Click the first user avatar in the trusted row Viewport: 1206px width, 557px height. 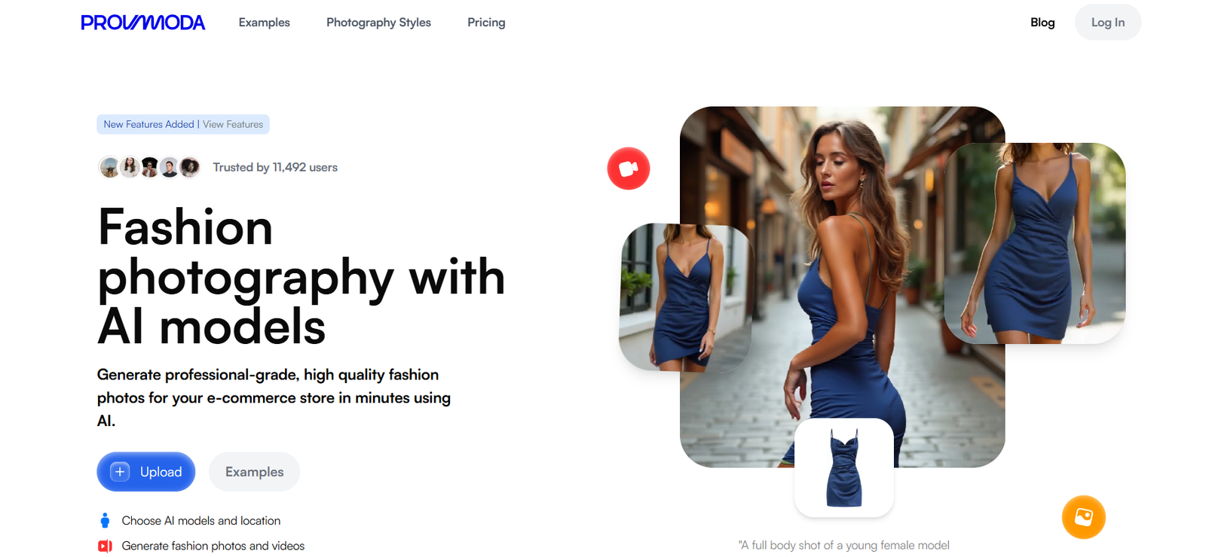(109, 167)
